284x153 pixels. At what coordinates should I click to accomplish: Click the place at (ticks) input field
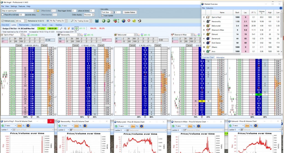[x=92, y=11]
